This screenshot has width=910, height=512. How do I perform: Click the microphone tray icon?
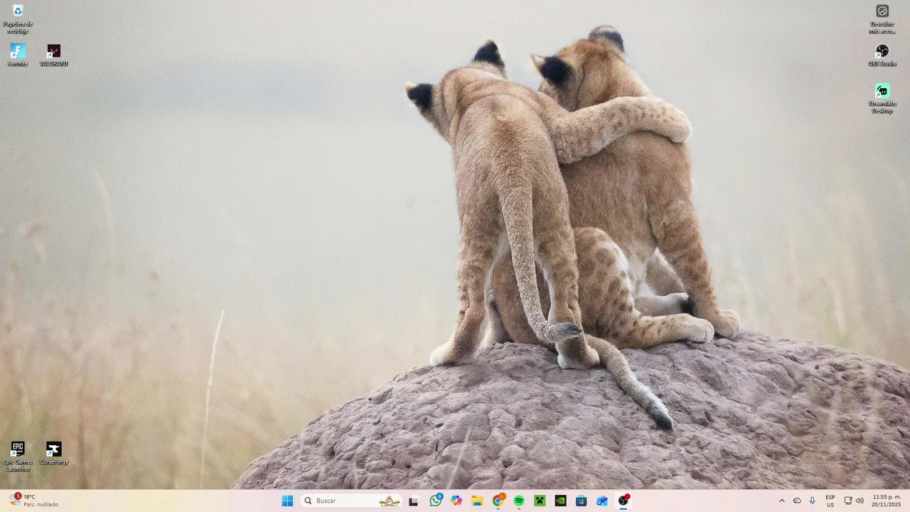click(x=813, y=501)
